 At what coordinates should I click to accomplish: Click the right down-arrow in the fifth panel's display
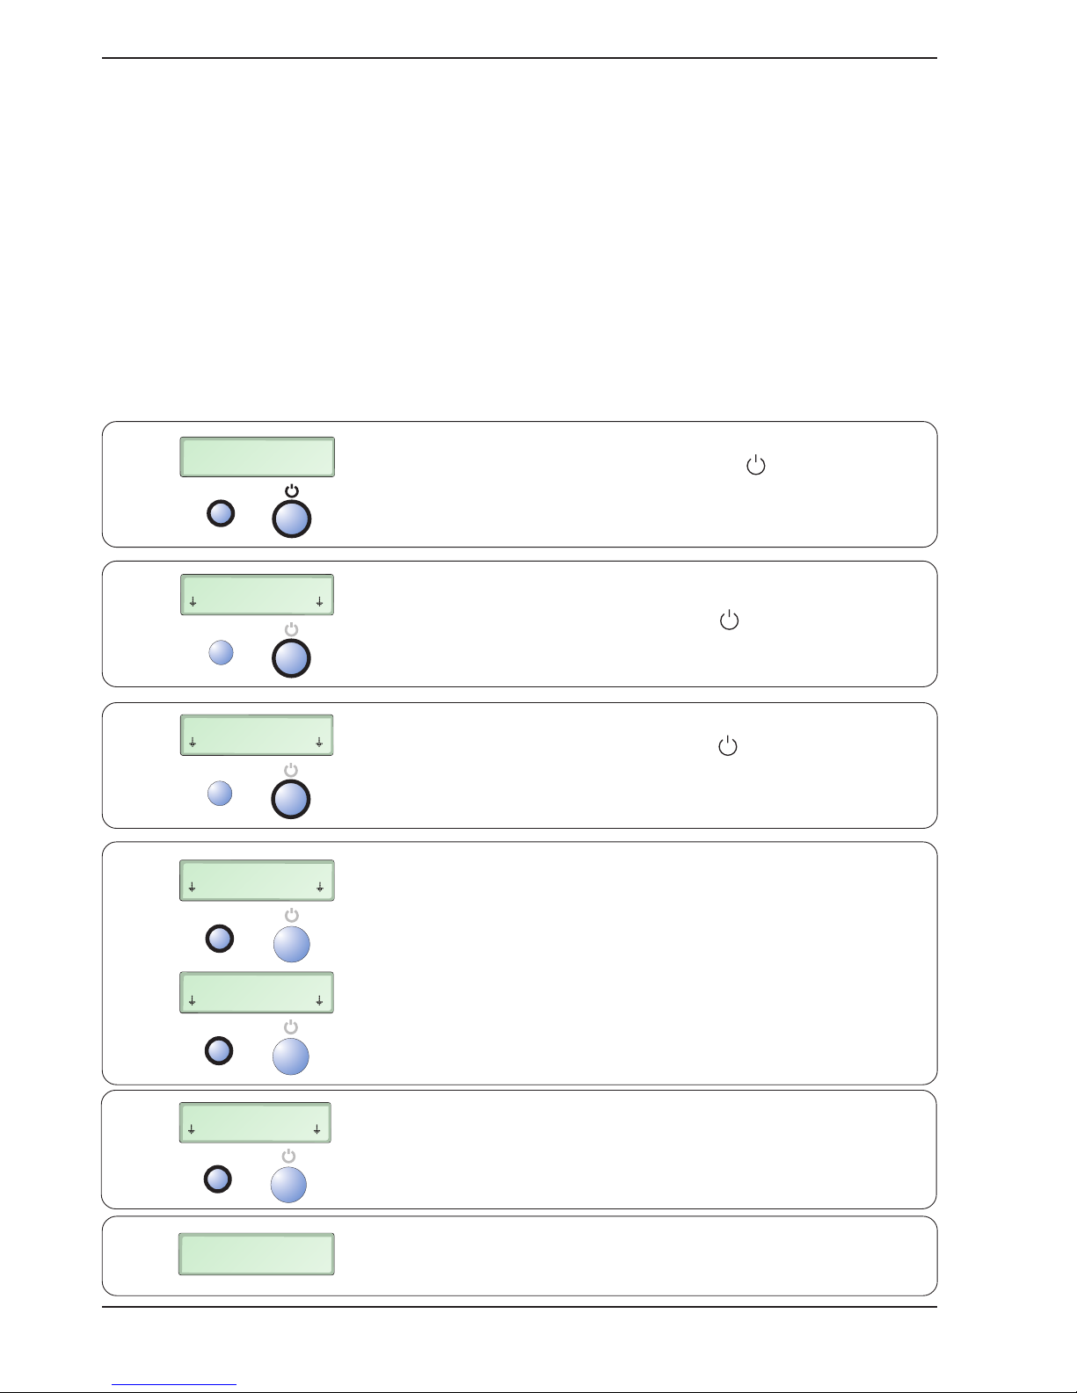(x=317, y=1129)
